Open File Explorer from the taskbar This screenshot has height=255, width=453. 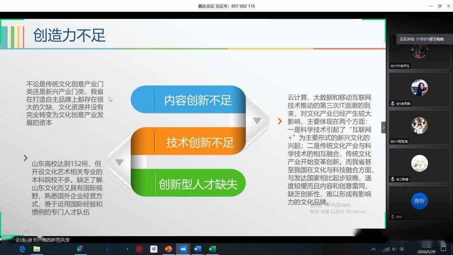36,249
